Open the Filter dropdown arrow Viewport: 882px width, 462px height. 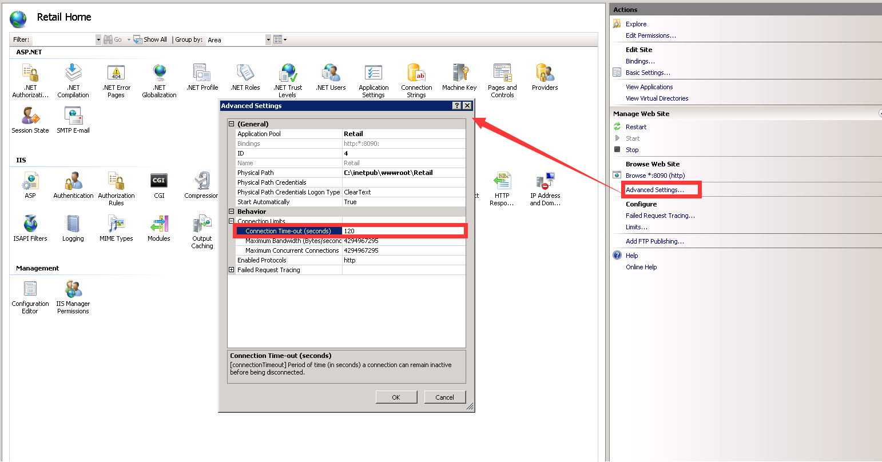coord(98,39)
